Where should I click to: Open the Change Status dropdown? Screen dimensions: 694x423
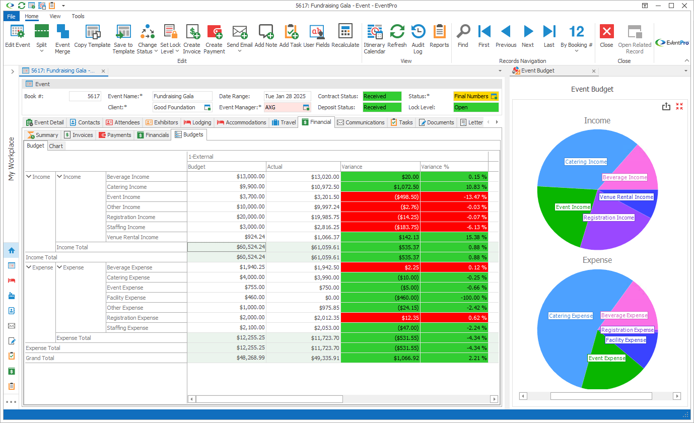point(156,51)
